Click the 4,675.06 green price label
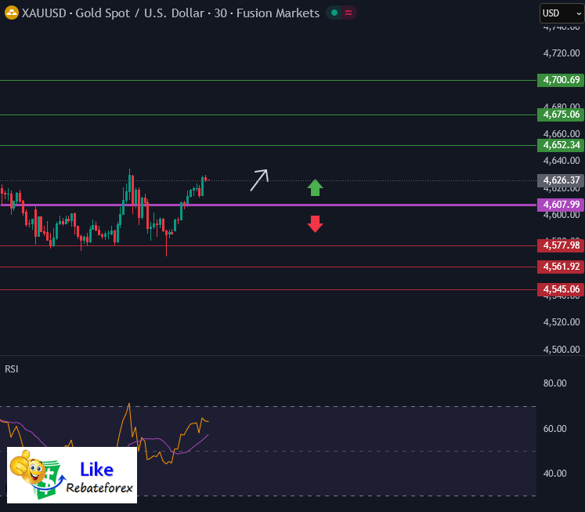The width and height of the screenshot is (585, 512). click(561, 114)
